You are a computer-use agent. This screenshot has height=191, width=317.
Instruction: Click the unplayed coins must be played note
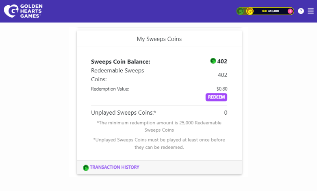tap(159, 143)
